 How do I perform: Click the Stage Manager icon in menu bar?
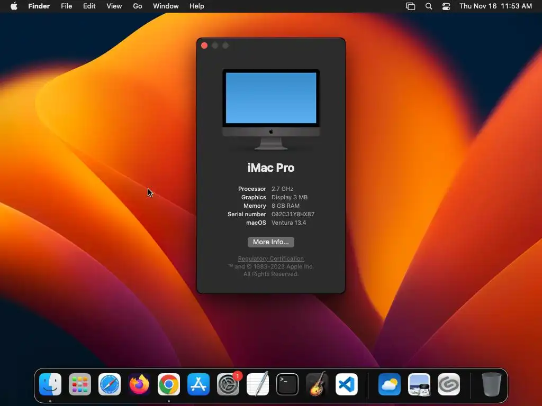[x=410, y=6]
